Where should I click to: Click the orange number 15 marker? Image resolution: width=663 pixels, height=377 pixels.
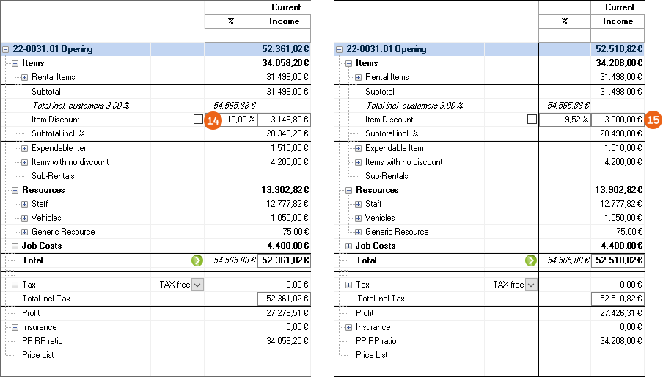[x=653, y=120]
